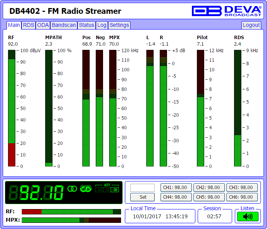Click the DB4402 - FM Radio Streamer title

point(65,11)
